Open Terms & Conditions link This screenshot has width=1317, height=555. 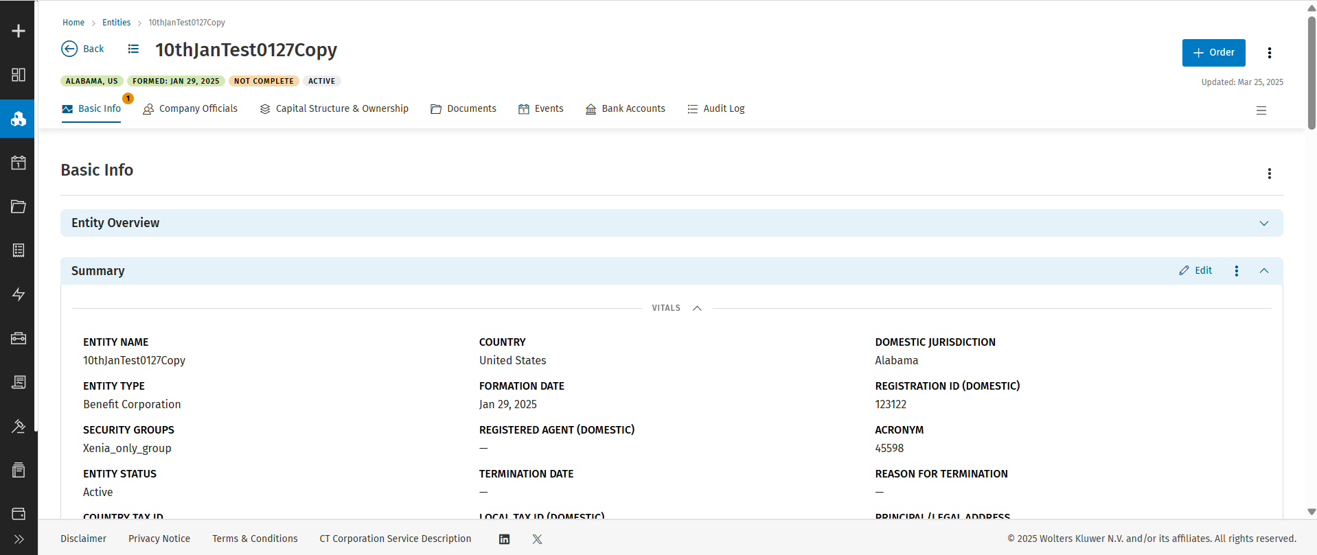(255, 539)
